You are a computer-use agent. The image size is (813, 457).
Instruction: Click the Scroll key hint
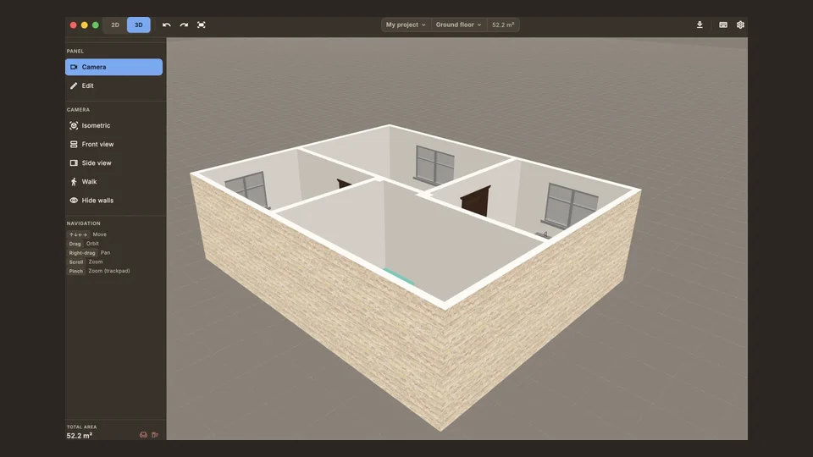click(75, 262)
